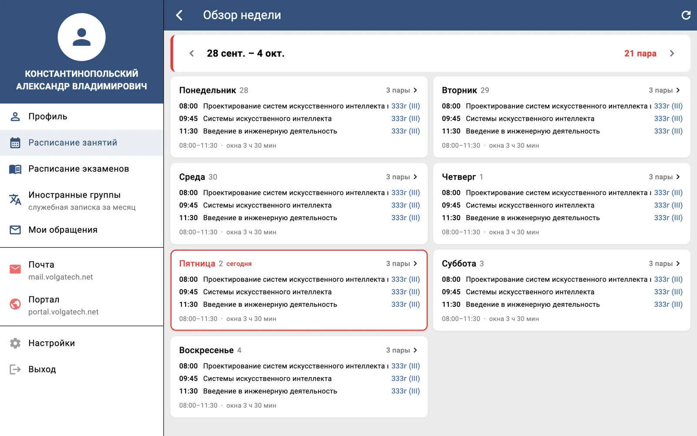The width and height of the screenshot is (697, 436).
Task: Click the book icon for Расписание экзаменов
Action: [15, 169]
